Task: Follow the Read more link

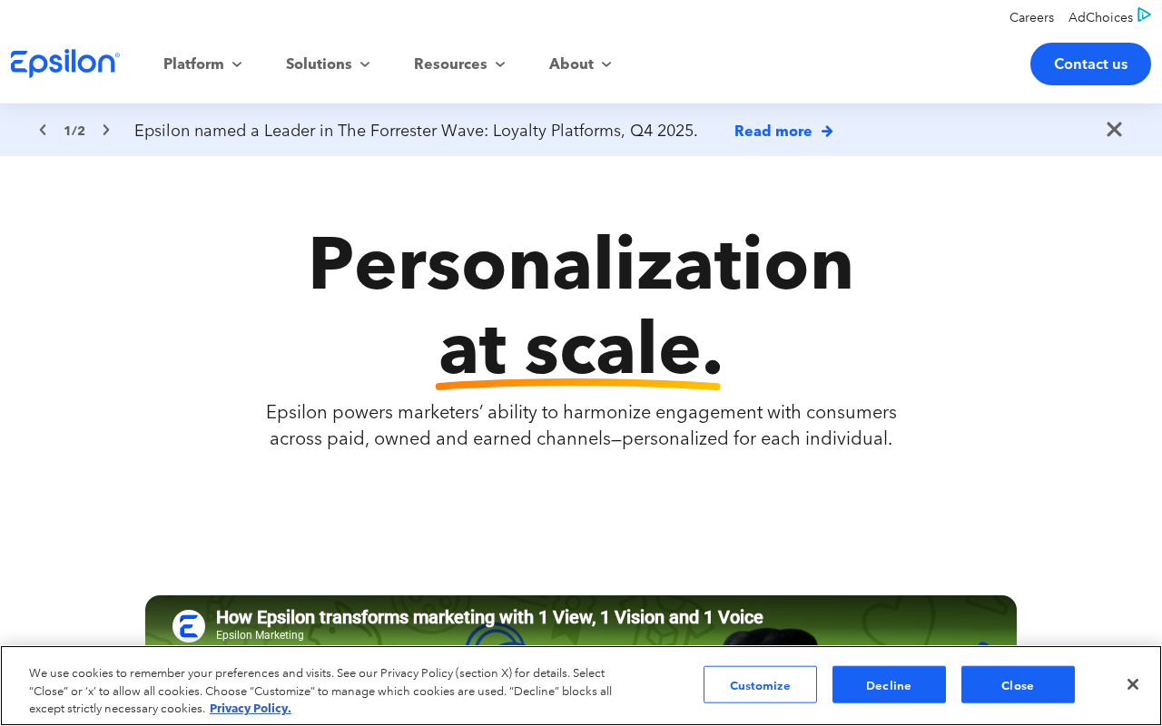Action: pos(783,131)
